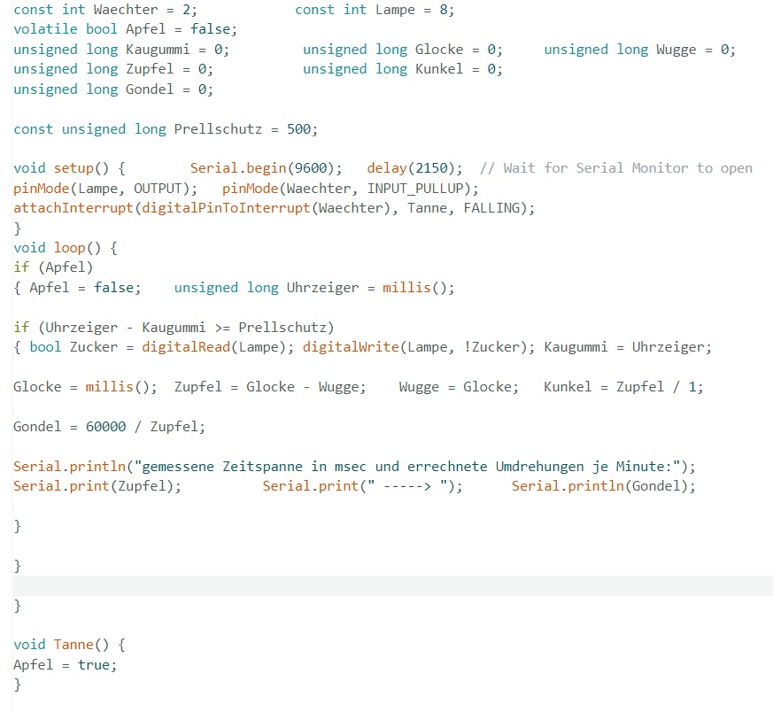Click the Gondel = 60000 / Zupfel line
The height and width of the screenshot is (712, 773).
(109, 427)
